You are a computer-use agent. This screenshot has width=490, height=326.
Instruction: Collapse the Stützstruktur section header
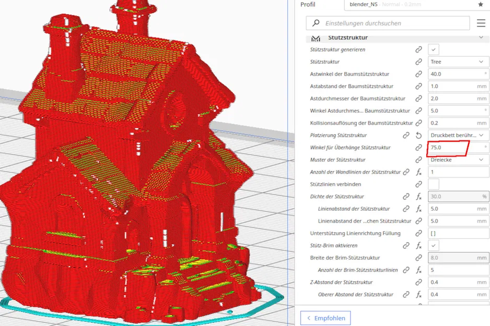coord(397,38)
